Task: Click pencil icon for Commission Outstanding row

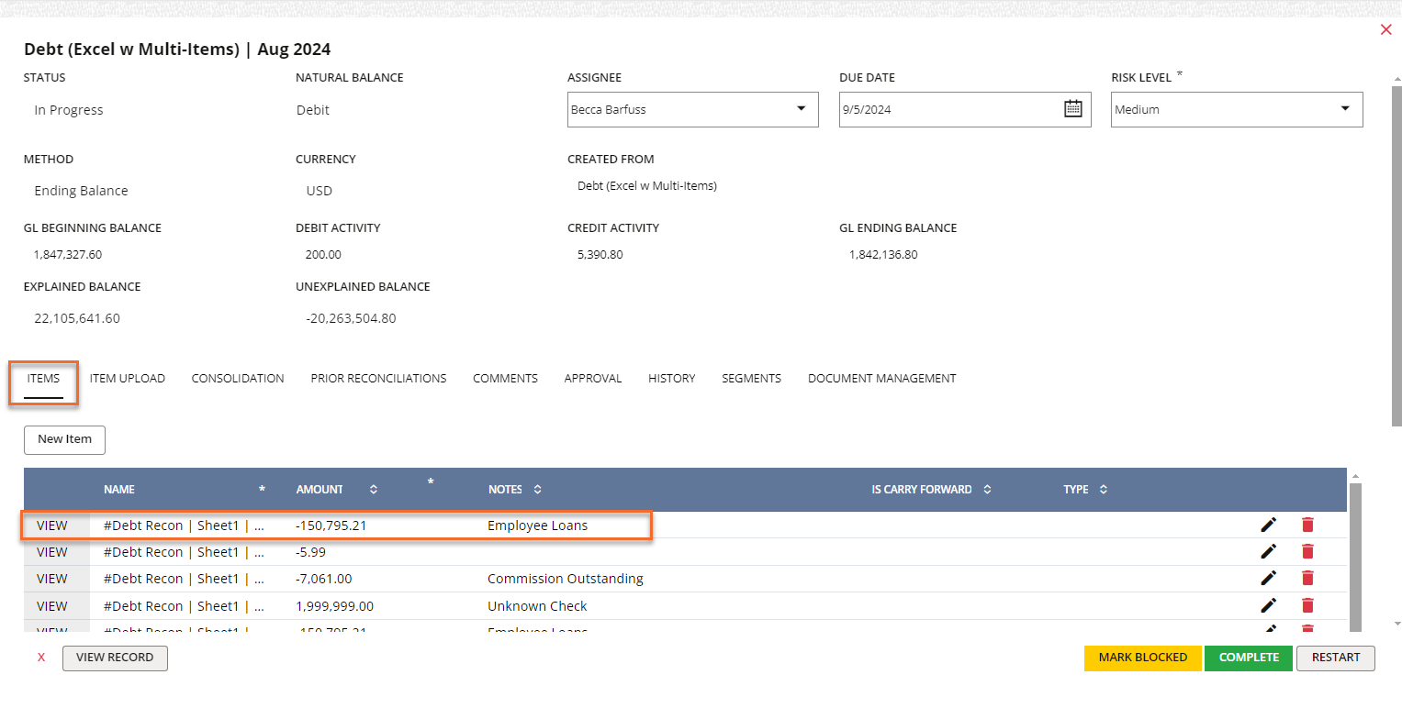Action: [1268, 578]
